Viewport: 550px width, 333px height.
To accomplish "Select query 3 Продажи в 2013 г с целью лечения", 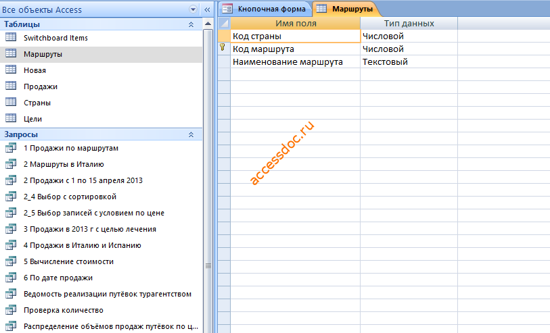I will (101, 229).
